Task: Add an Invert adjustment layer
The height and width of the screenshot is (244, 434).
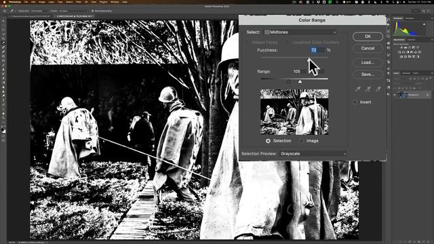Action: click(401, 57)
